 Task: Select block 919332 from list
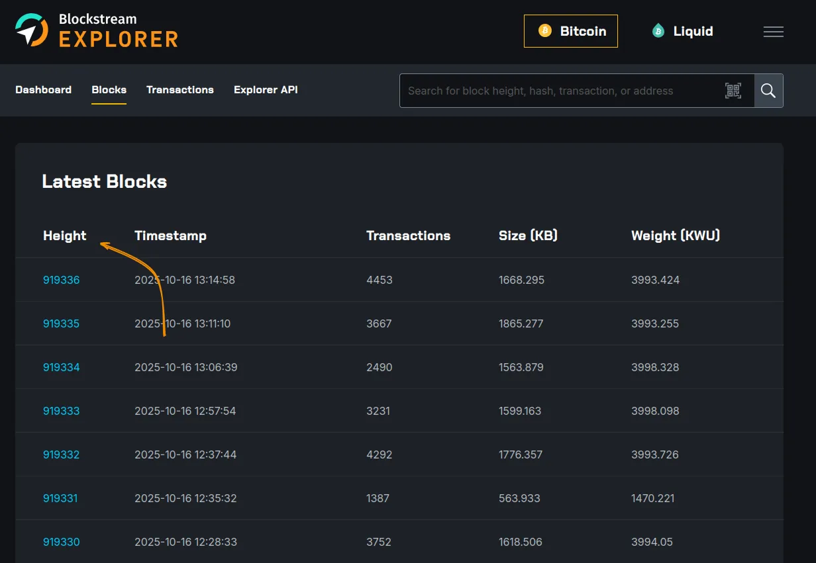[x=61, y=455]
